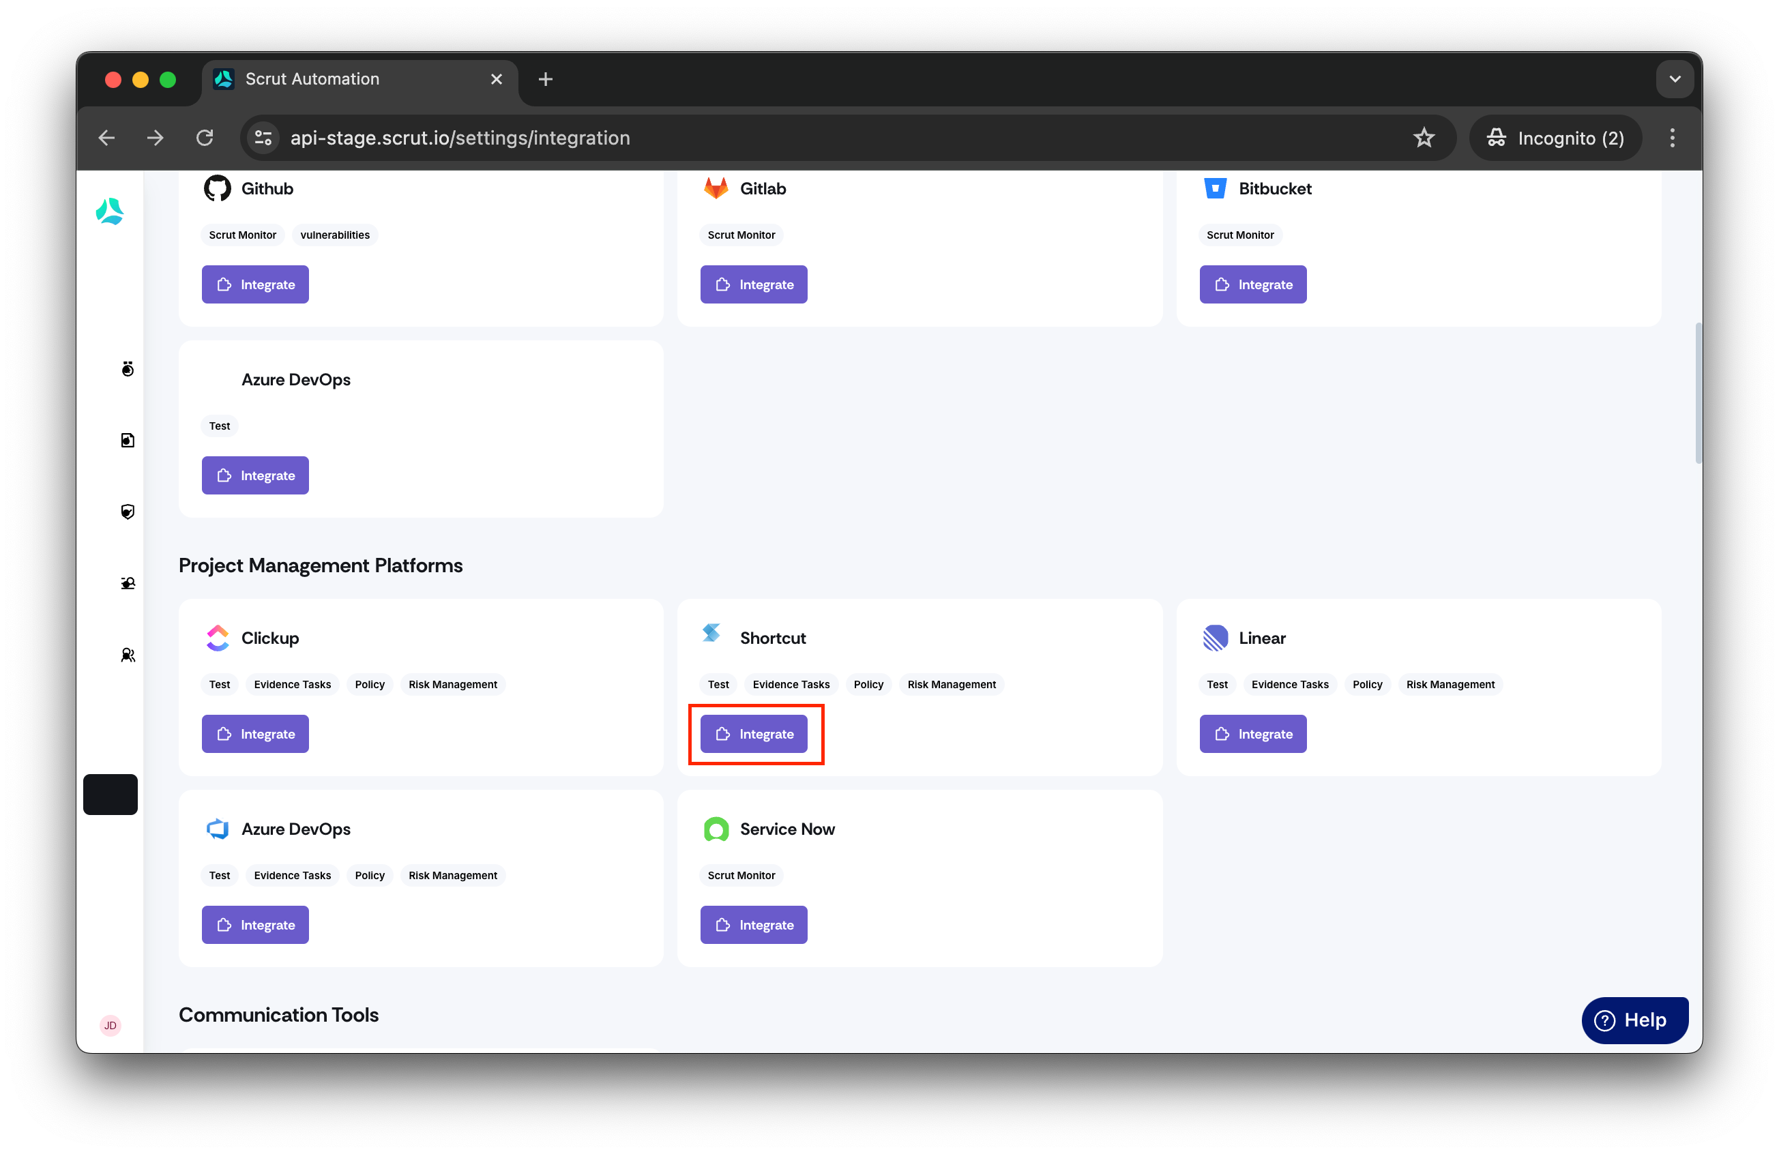Click the Scrut logo in sidebar
This screenshot has width=1779, height=1154.
[x=110, y=211]
